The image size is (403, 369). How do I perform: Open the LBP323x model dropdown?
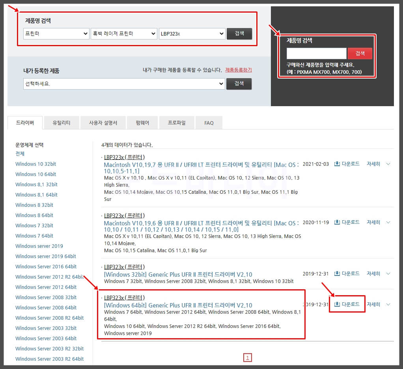[x=192, y=34]
